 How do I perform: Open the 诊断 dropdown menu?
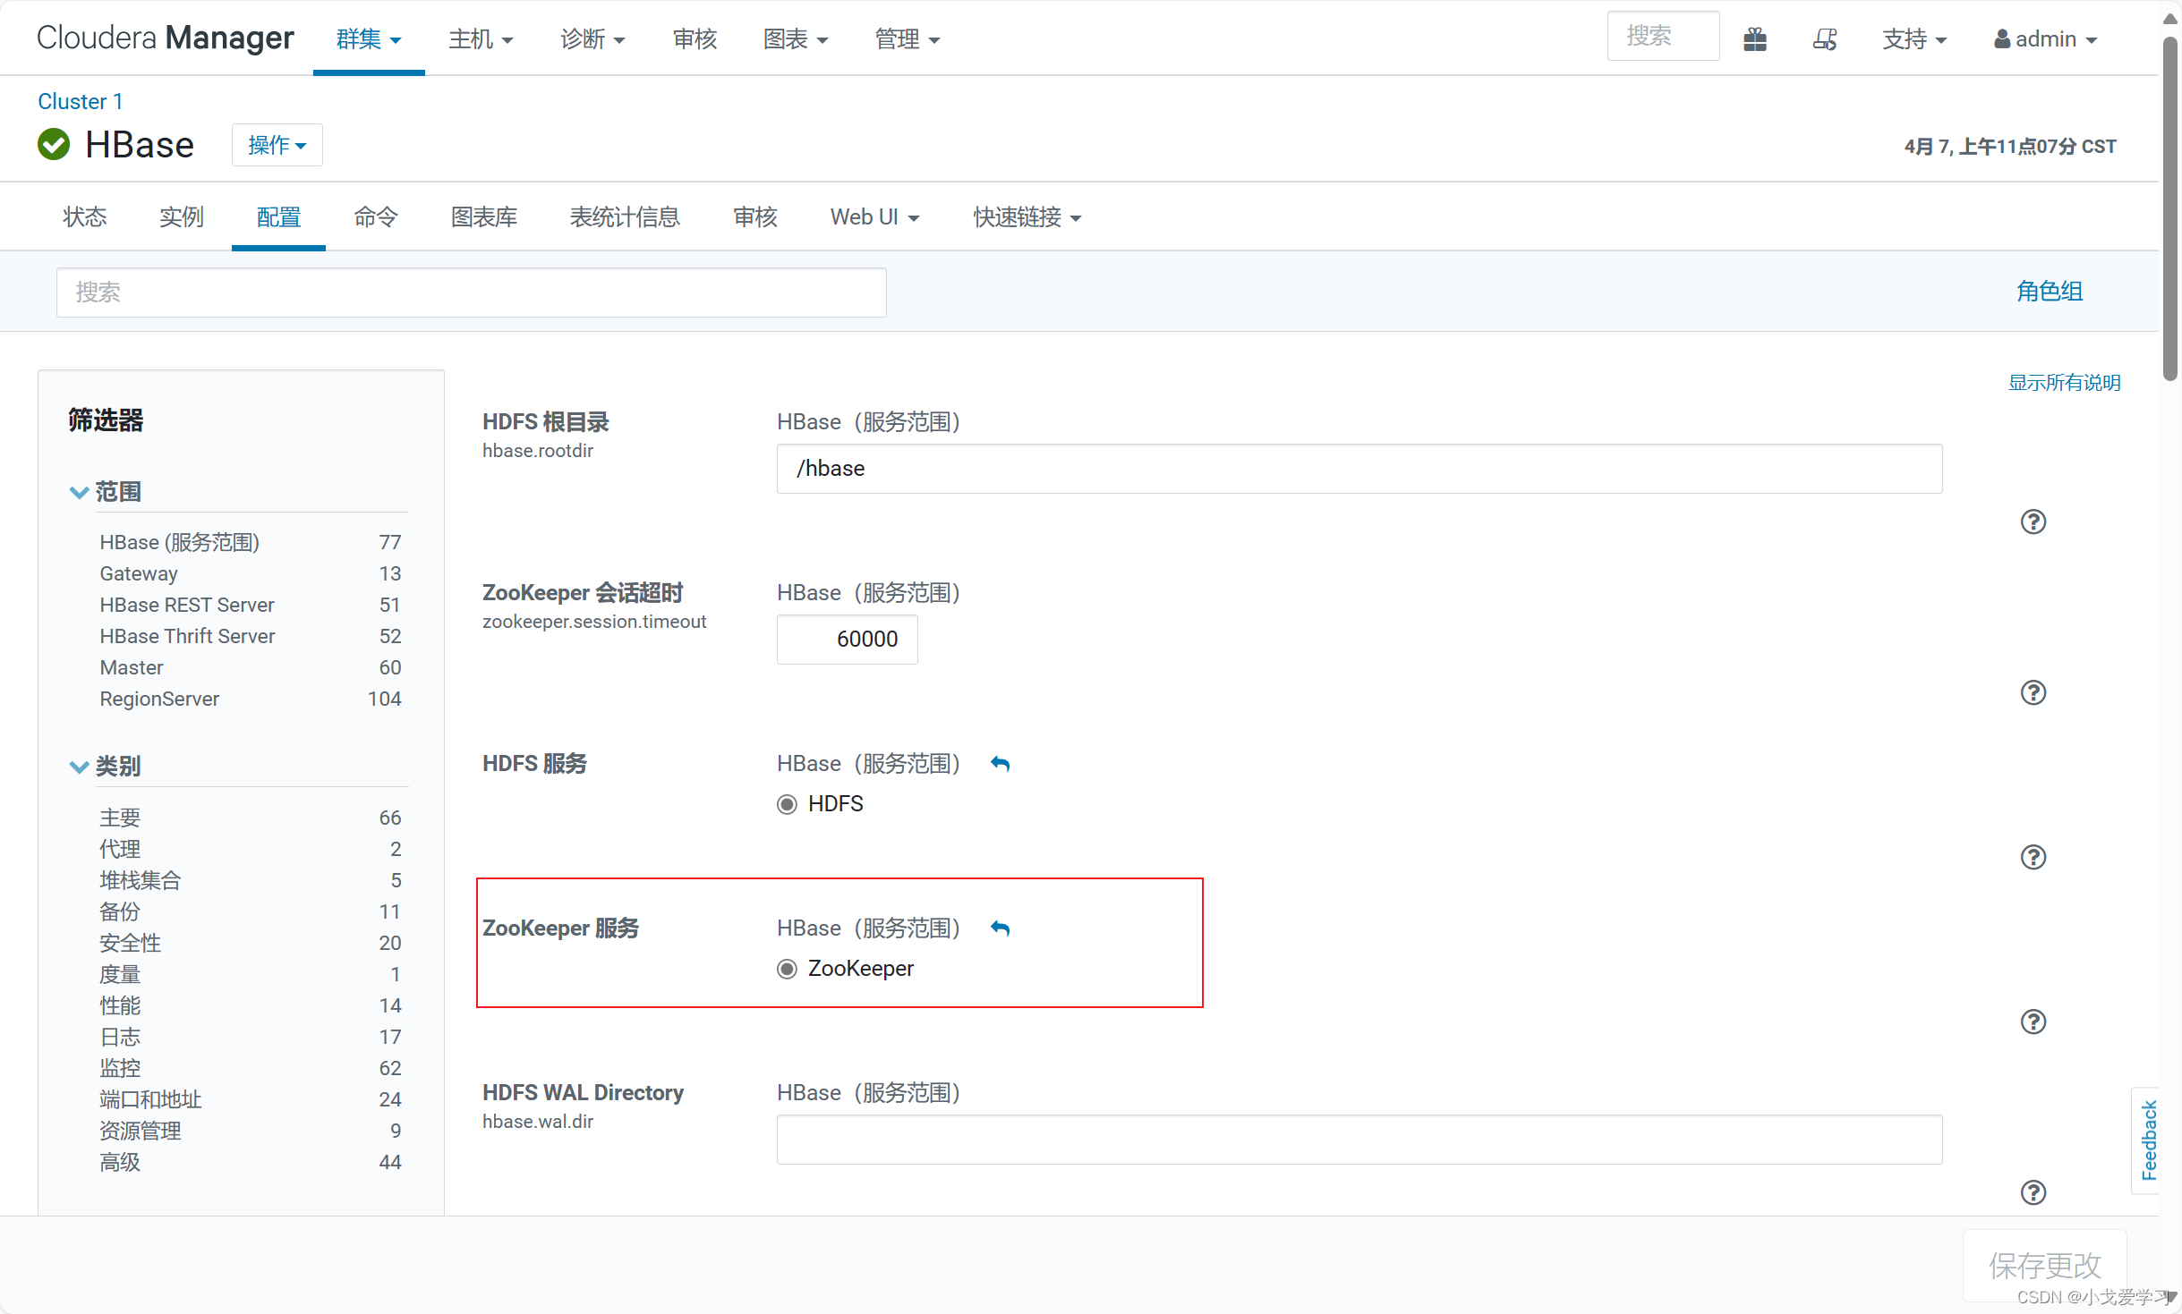click(x=592, y=39)
